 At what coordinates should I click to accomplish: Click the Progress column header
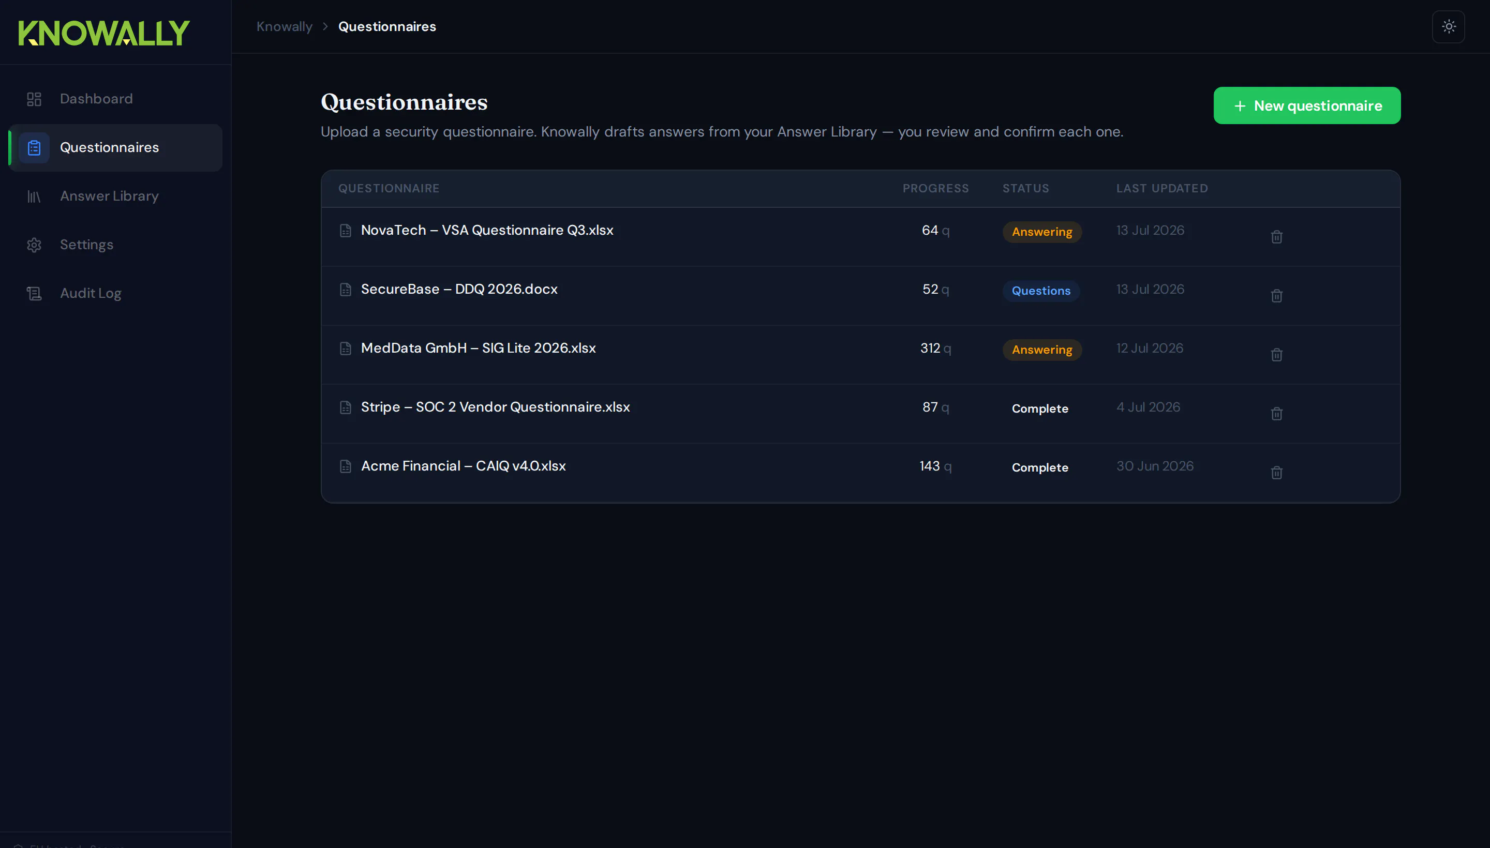click(935, 188)
